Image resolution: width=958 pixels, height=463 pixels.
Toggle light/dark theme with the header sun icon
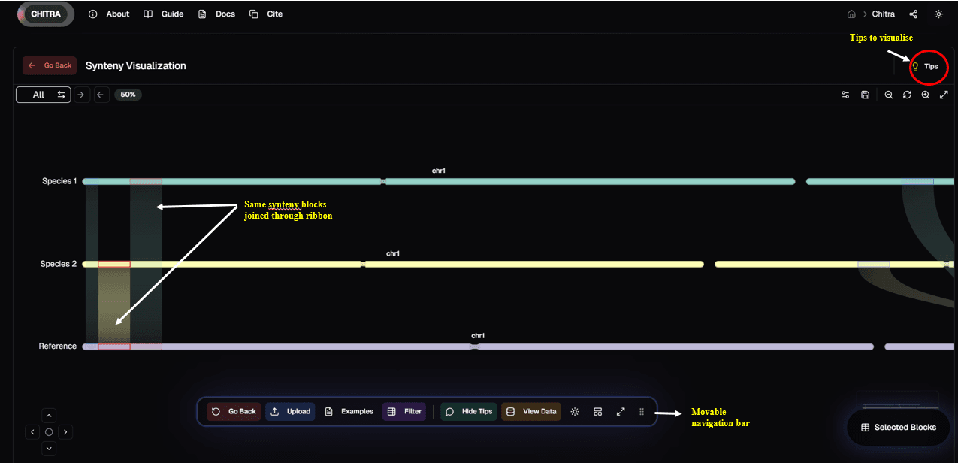[938, 14]
